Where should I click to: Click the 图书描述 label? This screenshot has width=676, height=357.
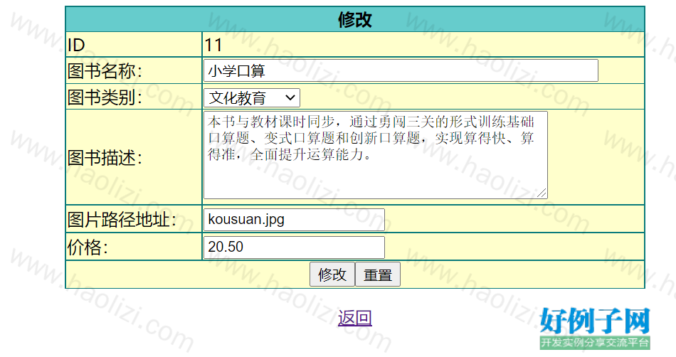105,158
